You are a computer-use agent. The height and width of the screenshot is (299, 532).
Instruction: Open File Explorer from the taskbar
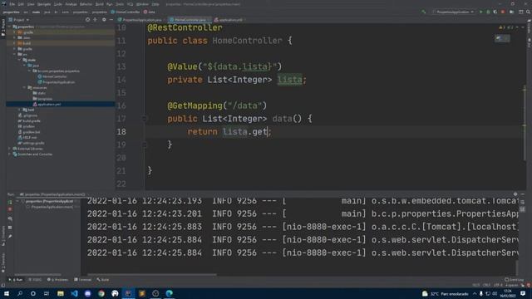click(x=61, y=293)
